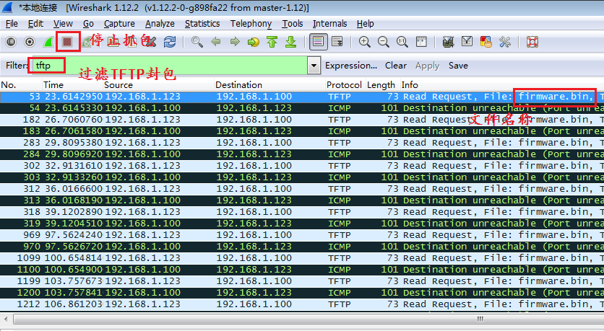Stop the running capture
604x331 pixels.
click(x=67, y=42)
